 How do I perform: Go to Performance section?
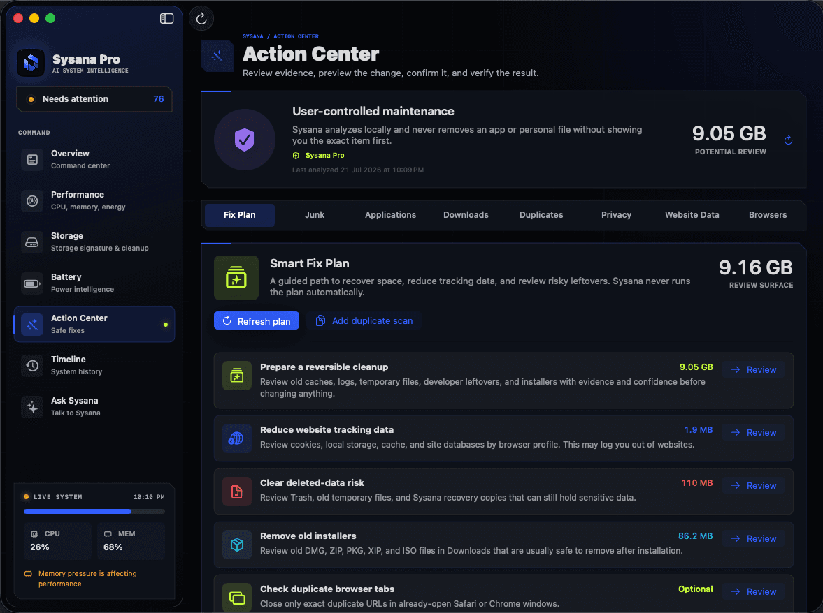coord(94,200)
